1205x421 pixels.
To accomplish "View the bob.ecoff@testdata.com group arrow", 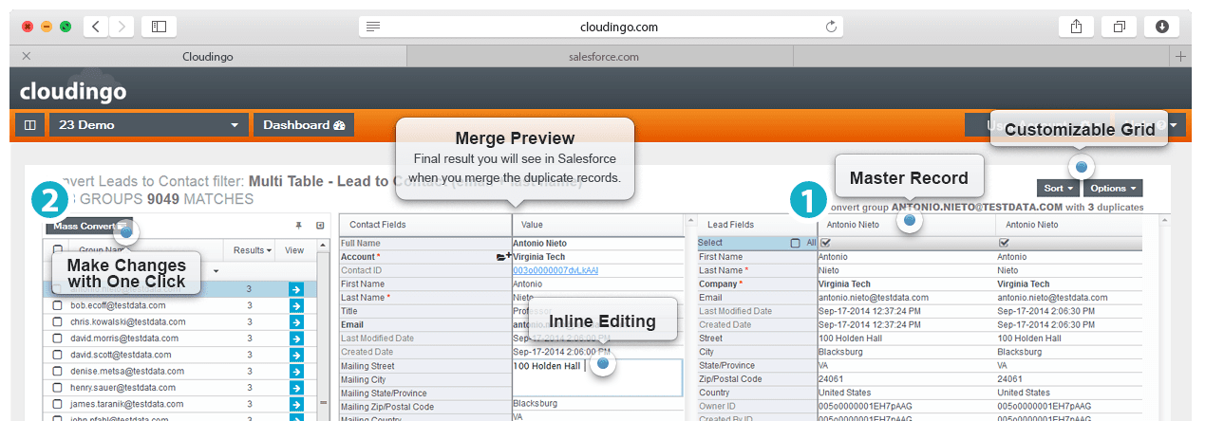I will coord(295,305).
